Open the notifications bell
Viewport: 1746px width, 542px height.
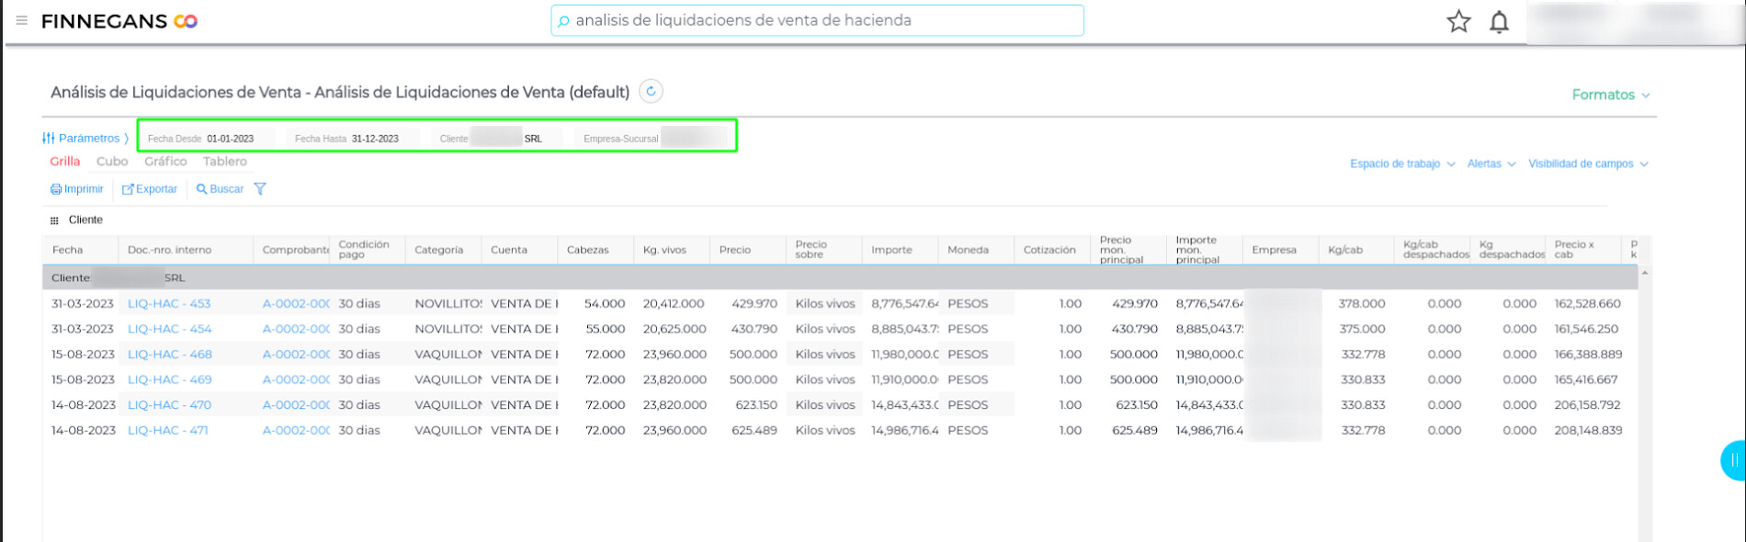pos(1499,21)
